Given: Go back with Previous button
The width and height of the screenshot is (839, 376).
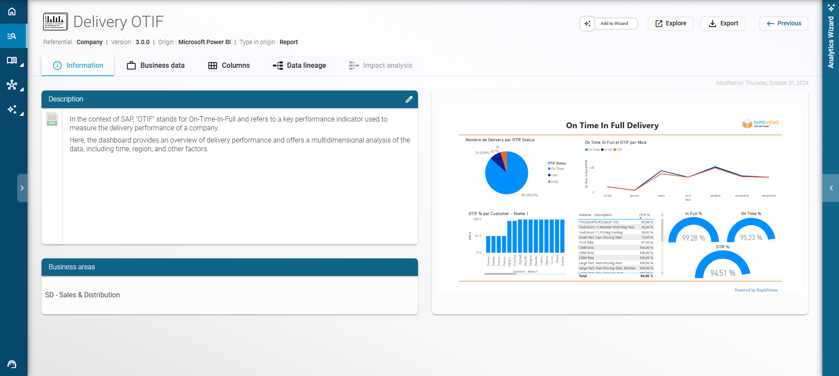Looking at the screenshot, I should tap(784, 24).
